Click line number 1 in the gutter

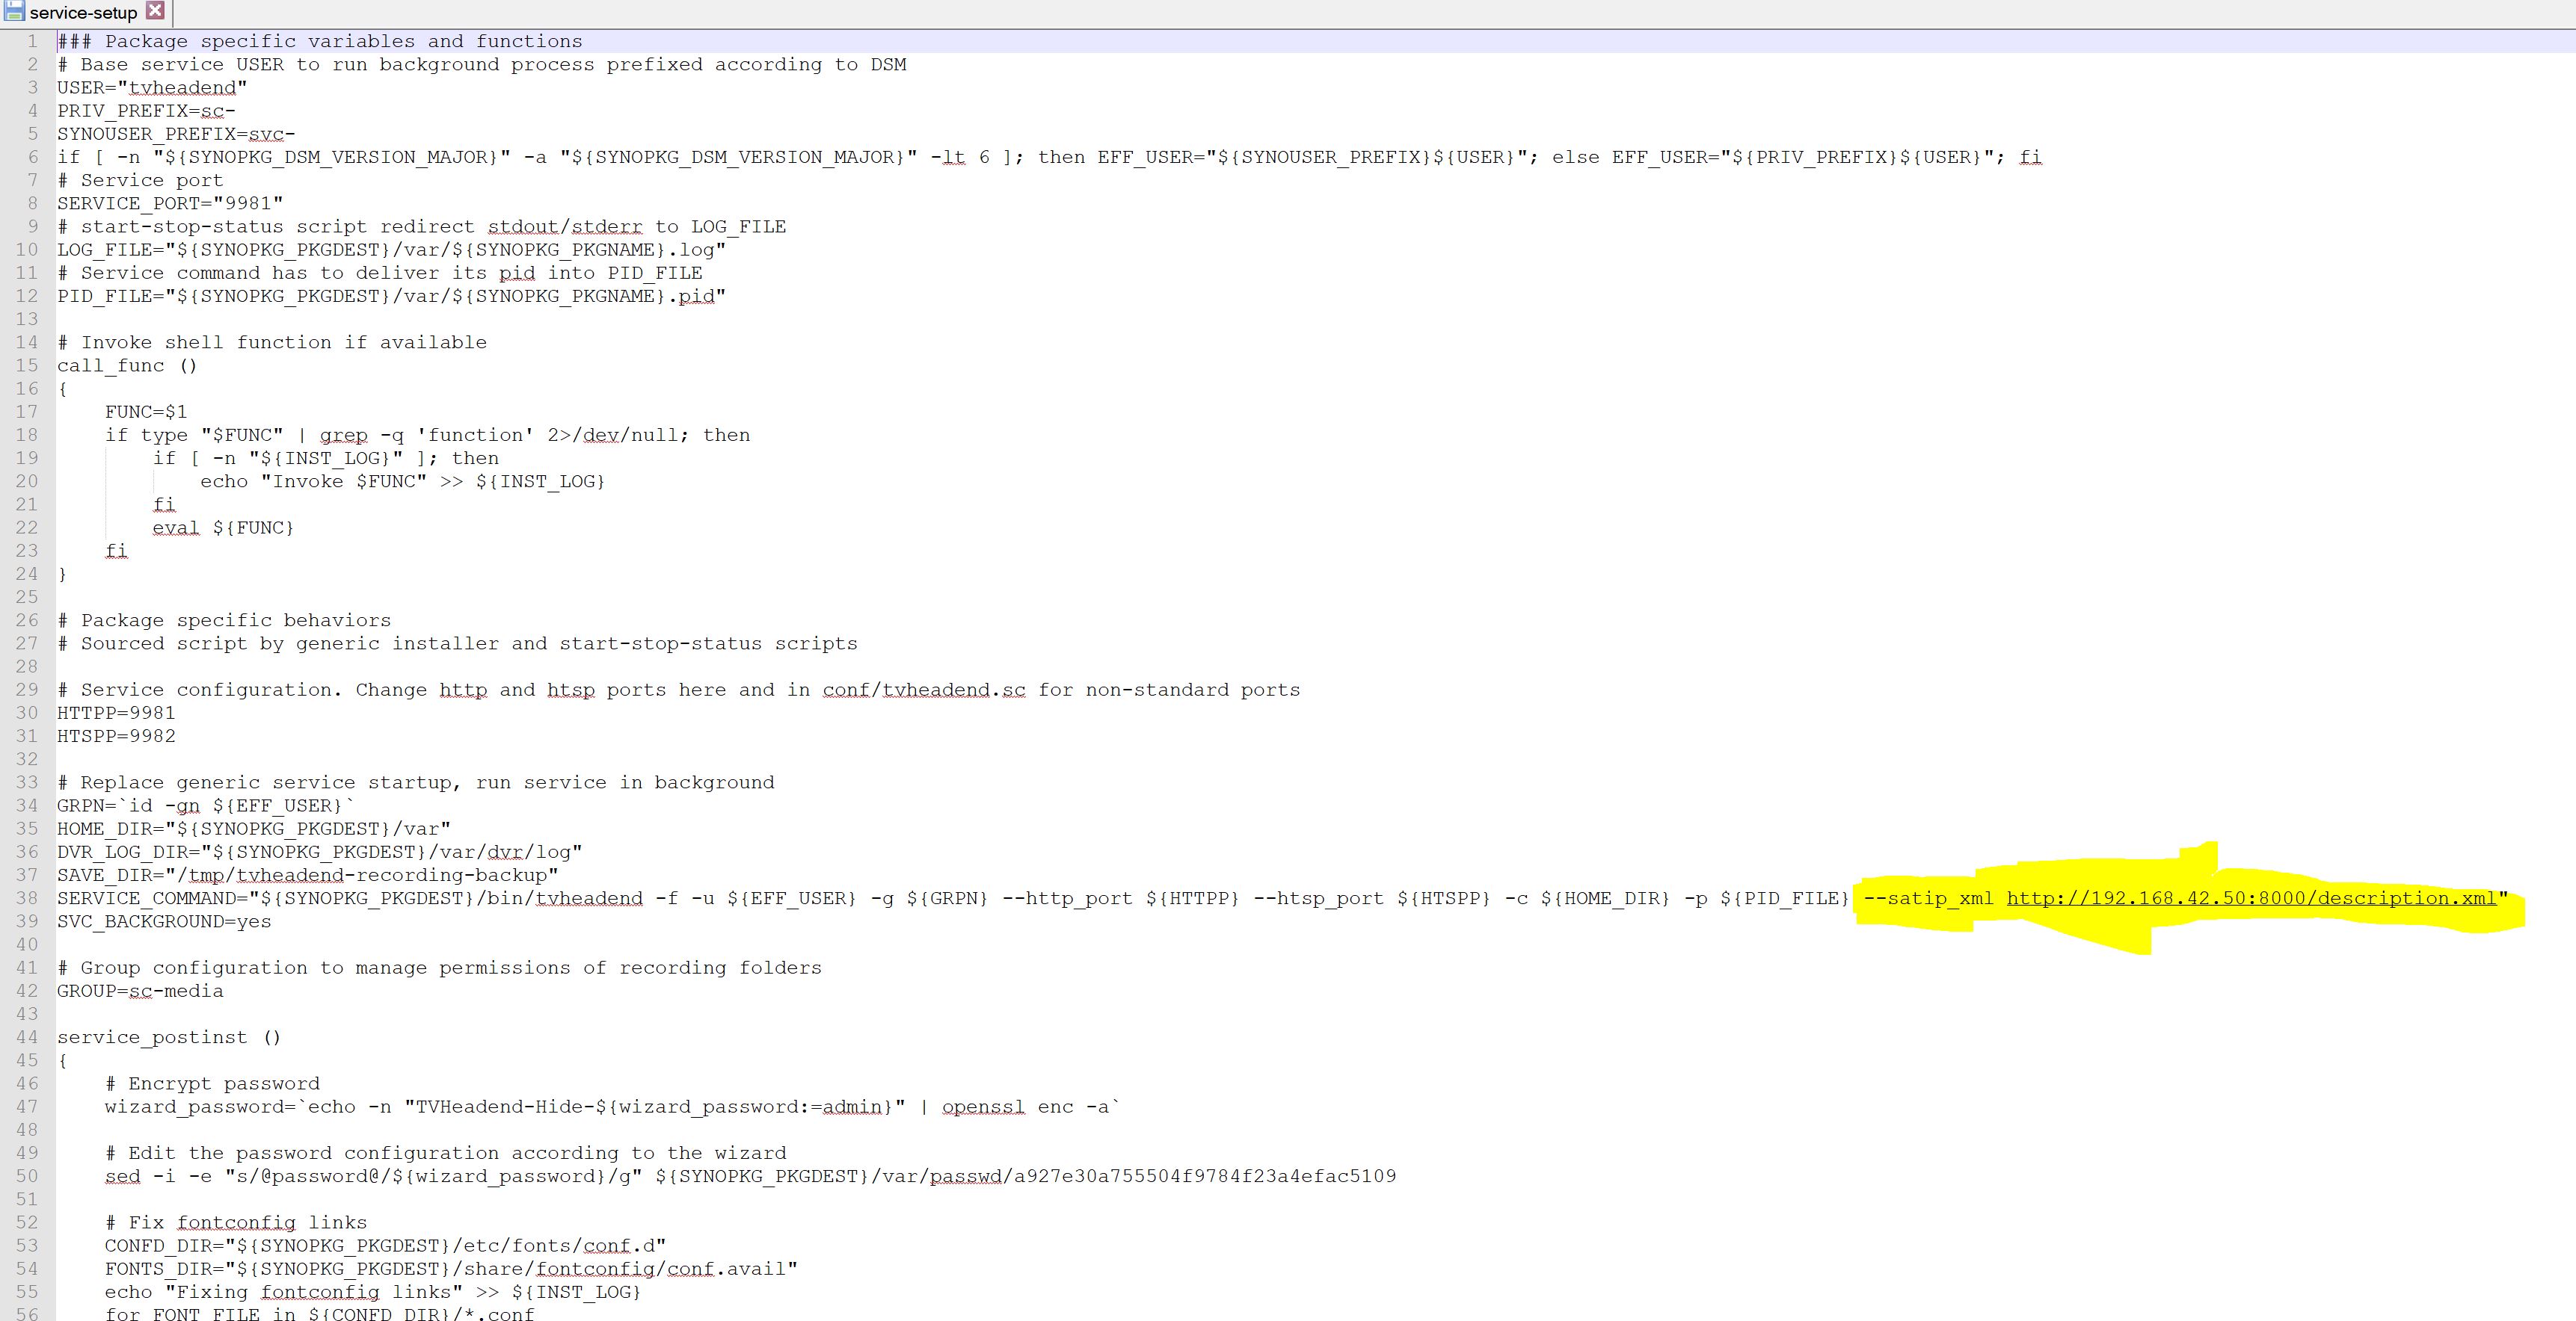click(x=33, y=41)
